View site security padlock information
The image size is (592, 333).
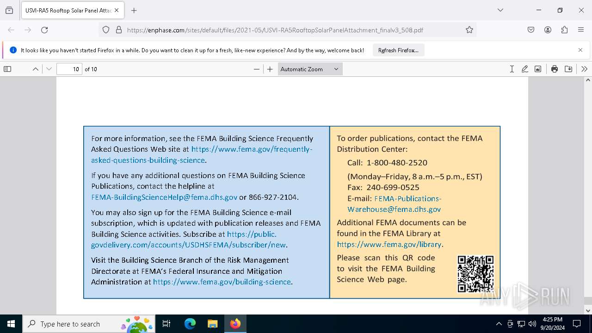point(119,30)
